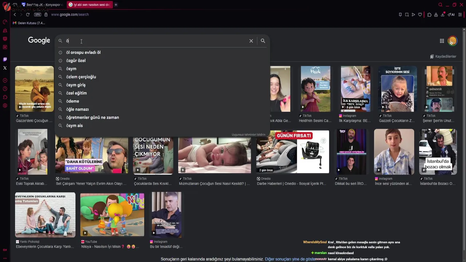Viewport: 466px width, 262px height.
Task: Open 'Bu bir tesadüf' Instagram thumbnail
Action: 167,215
